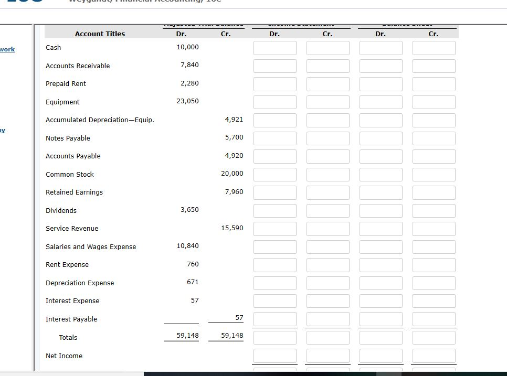Image resolution: width=507 pixels, height=376 pixels.
Task: Select the Balance Sheet Cr. field for Common Stock
Action: tap(434, 174)
